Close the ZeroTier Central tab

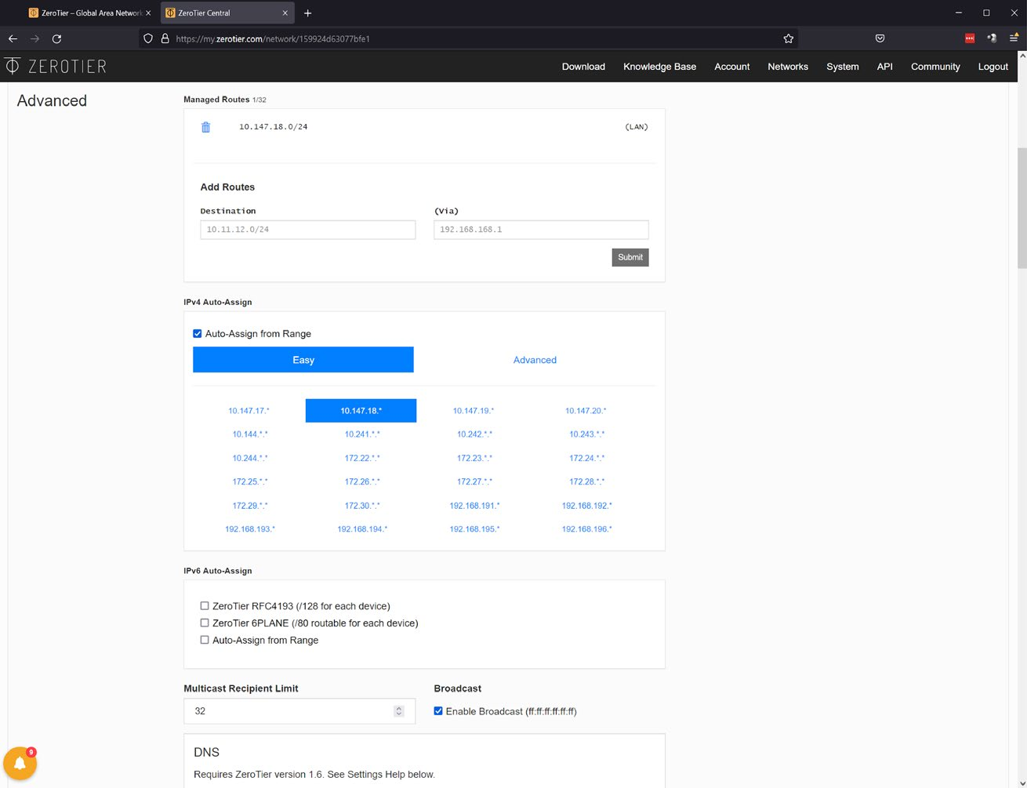tap(285, 13)
